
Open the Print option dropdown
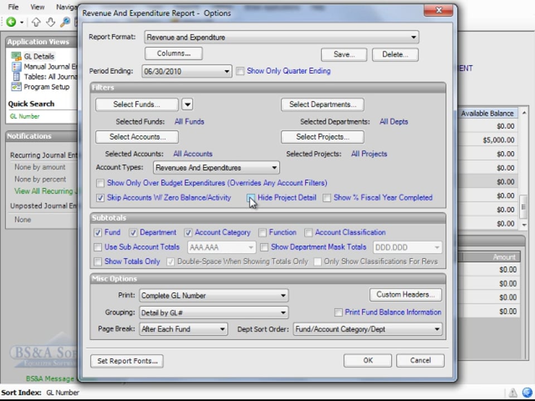point(283,296)
